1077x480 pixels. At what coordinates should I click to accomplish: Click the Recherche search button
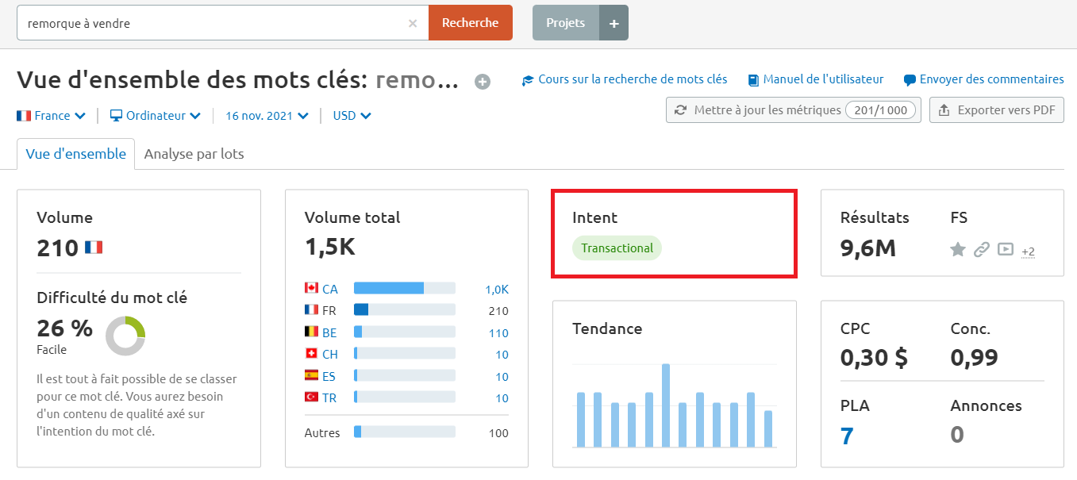[470, 22]
